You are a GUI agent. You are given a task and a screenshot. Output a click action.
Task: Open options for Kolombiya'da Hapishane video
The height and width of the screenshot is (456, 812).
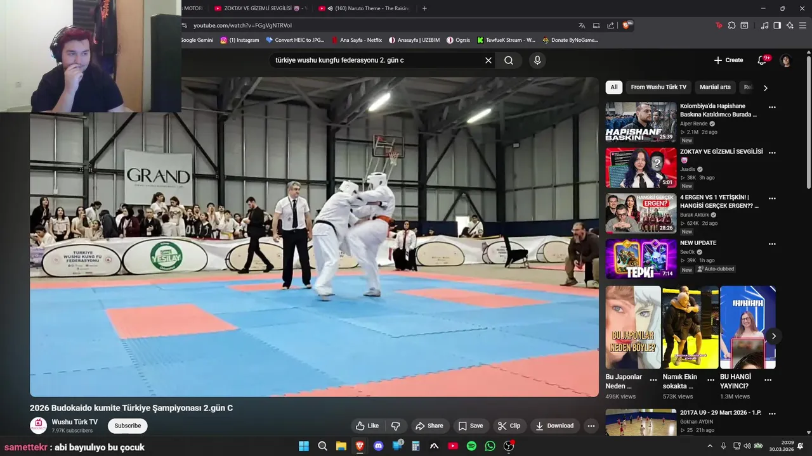click(x=772, y=107)
